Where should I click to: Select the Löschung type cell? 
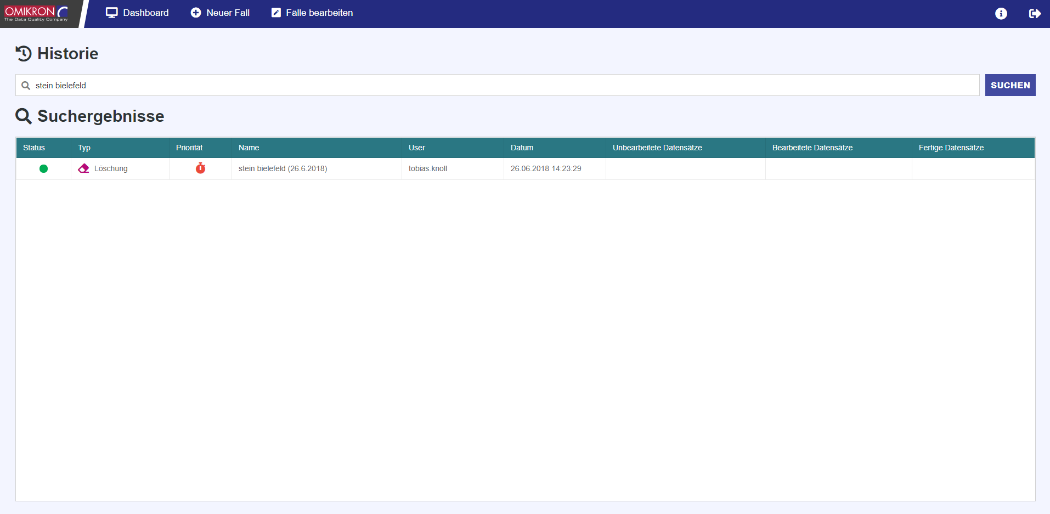click(x=120, y=168)
